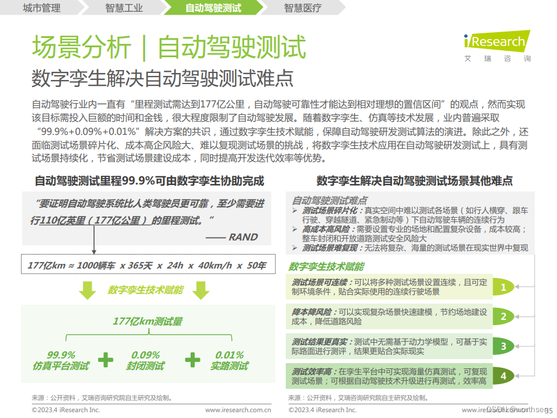Click the 自动驾驶测试难点 heading

pos(329,200)
